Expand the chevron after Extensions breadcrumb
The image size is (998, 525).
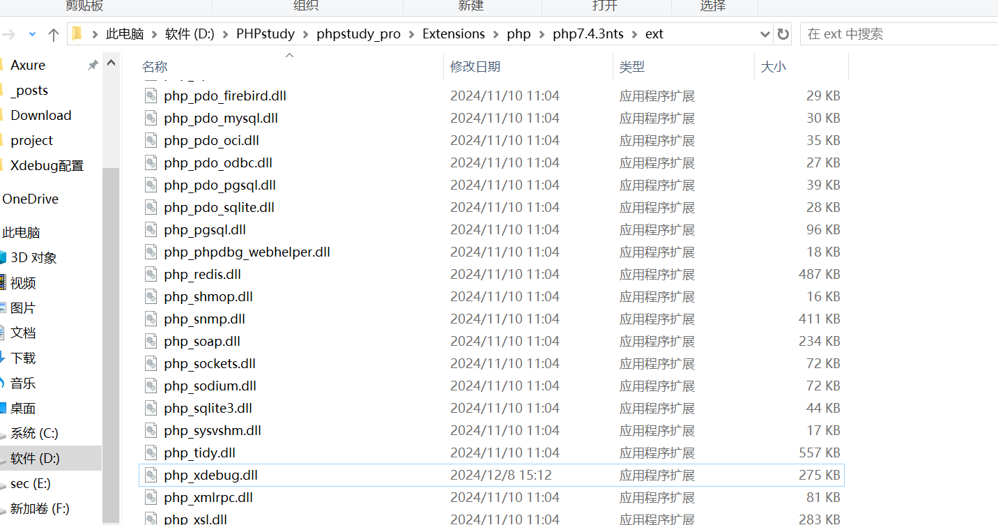coord(496,34)
